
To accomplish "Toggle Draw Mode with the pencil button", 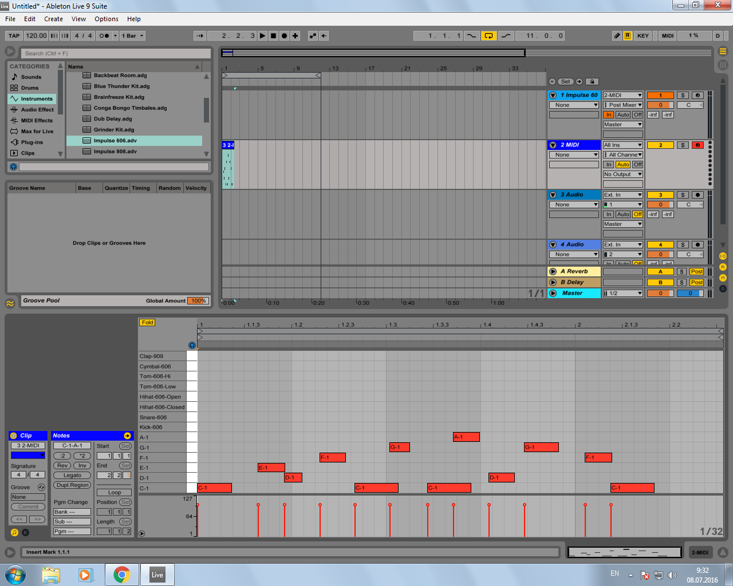I will point(617,35).
